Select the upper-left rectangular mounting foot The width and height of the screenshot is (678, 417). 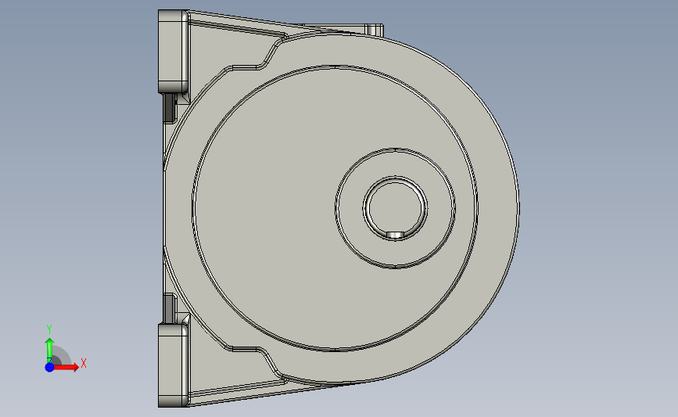(x=174, y=52)
